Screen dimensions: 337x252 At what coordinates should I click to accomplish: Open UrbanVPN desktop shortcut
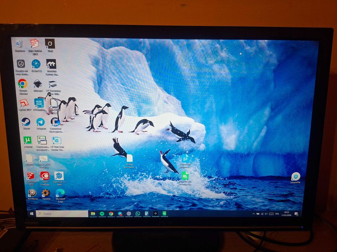[295, 178]
